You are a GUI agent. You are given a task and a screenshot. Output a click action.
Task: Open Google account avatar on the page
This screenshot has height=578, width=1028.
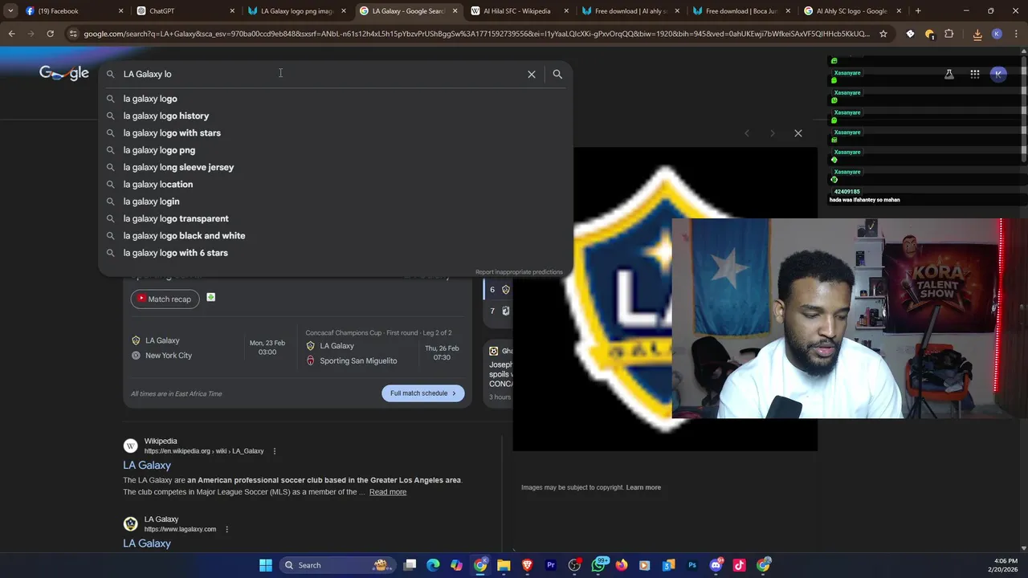tap(998, 74)
